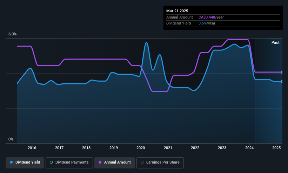Select the purple endpoint marker on Annual Amount line

click(282, 72)
